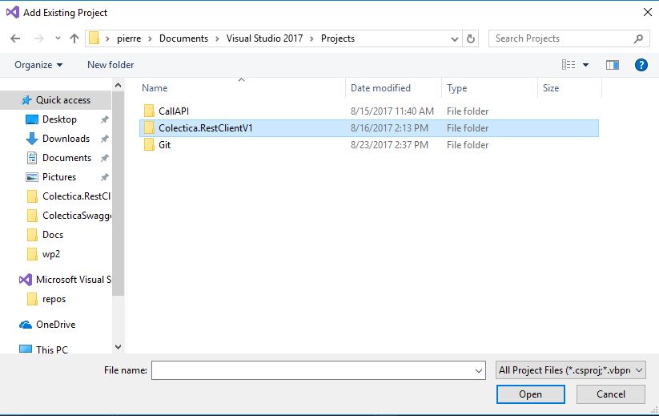Open Colectica.RestCl sidebar folder
The width and height of the screenshot is (659, 416).
coord(76,196)
